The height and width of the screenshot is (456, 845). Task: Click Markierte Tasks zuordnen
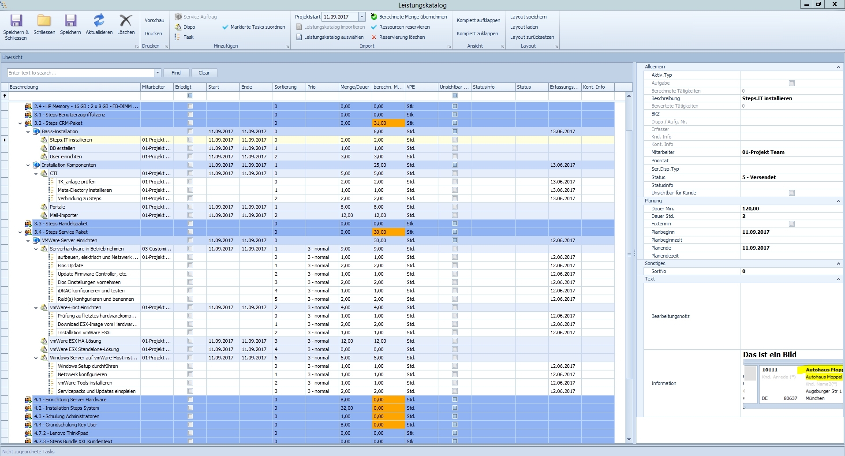pyautogui.click(x=257, y=27)
